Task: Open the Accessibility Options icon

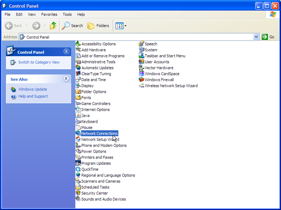Action: point(78,44)
